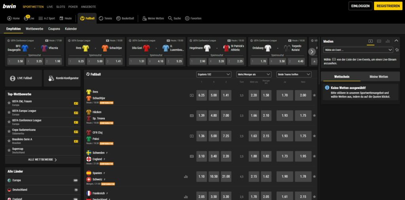
Task: Switch to the Wettbewerbe tab
Action: coord(34,29)
